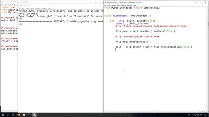Click the 'class MainWindow' definition line
Image resolution: width=209 pixels, height=117 pixels.
(128, 16)
